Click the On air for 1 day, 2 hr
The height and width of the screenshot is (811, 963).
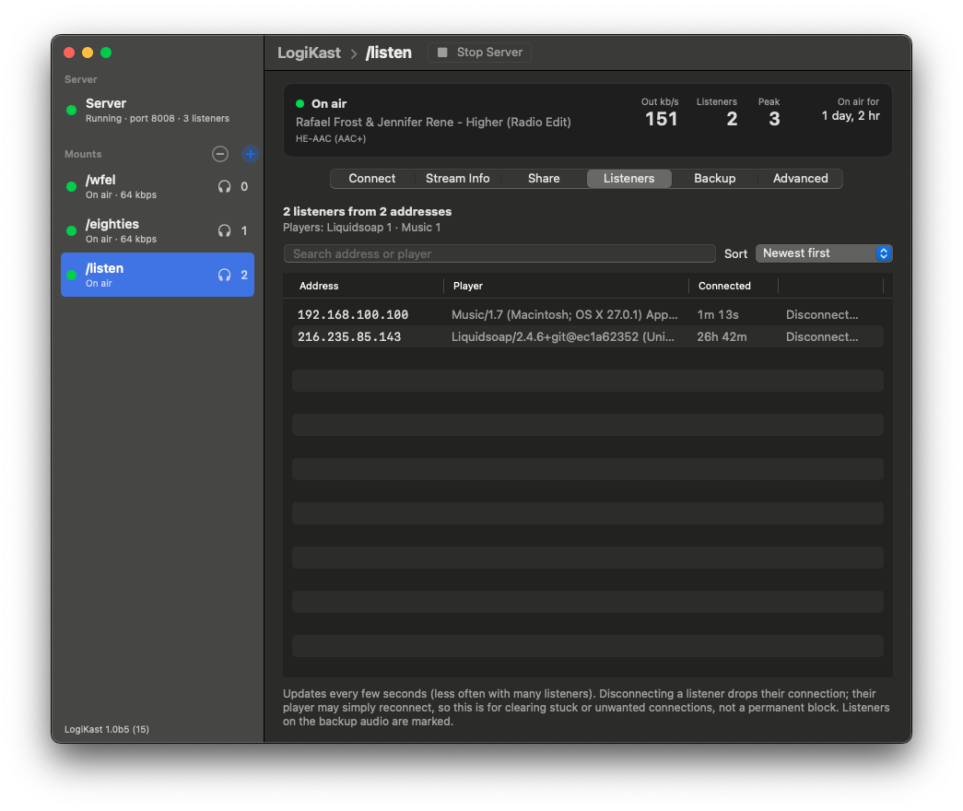pyautogui.click(x=851, y=115)
